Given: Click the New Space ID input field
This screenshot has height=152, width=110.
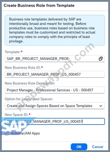Looking at the screenshot, I should (x=55, y=121).
